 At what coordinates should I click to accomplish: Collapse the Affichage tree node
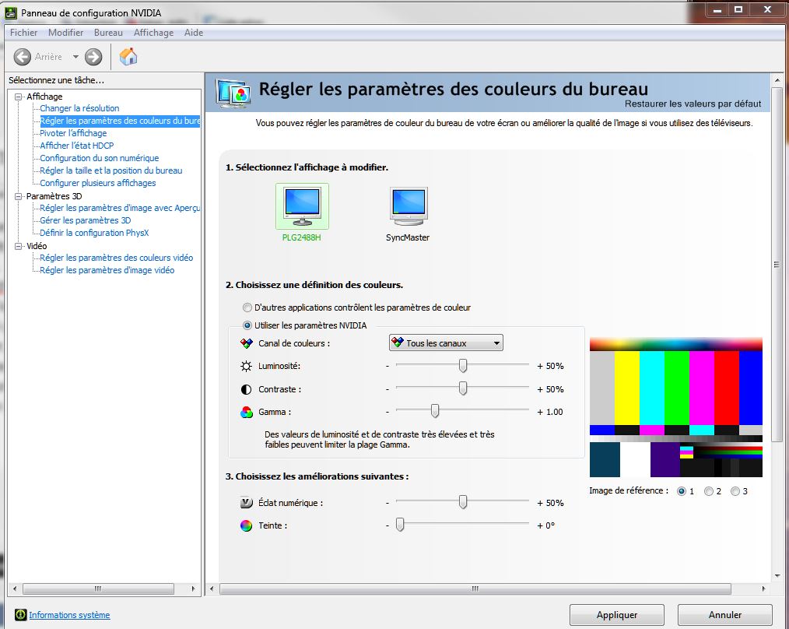point(19,97)
